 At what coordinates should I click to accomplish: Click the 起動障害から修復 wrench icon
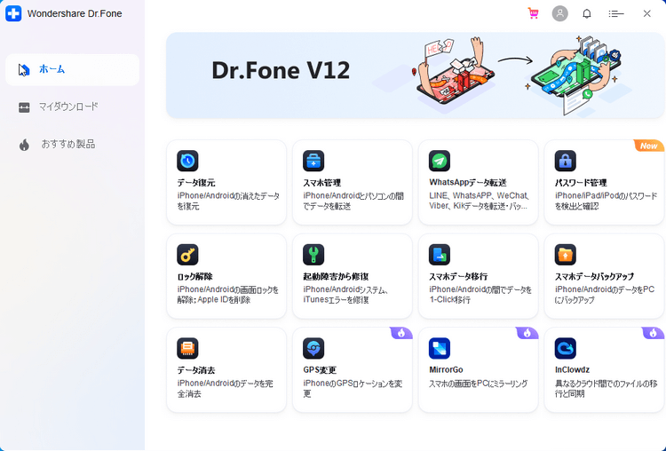tap(313, 255)
